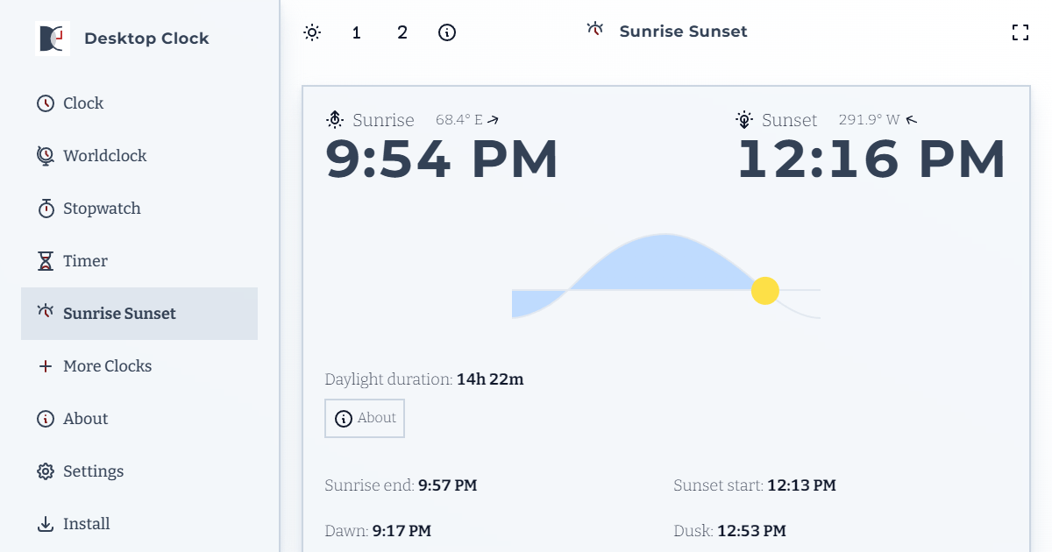Click the yellow sun marker on the daylight curve
This screenshot has width=1052, height=552.
(764, 290)
